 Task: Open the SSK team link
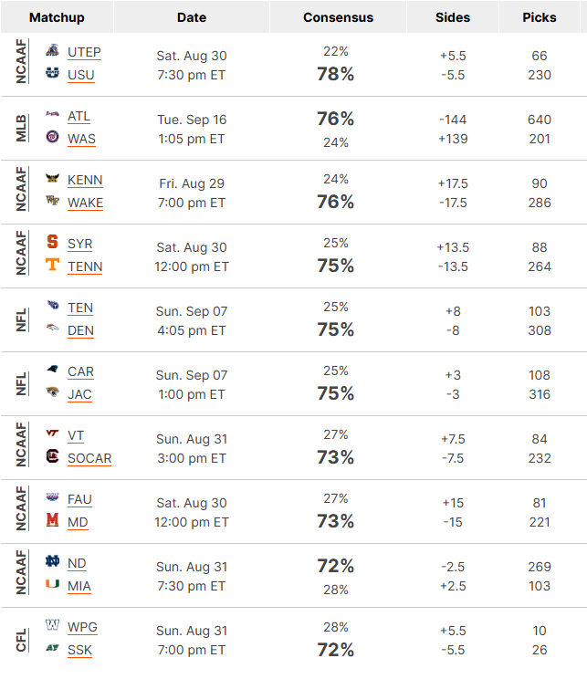[79, 650]
